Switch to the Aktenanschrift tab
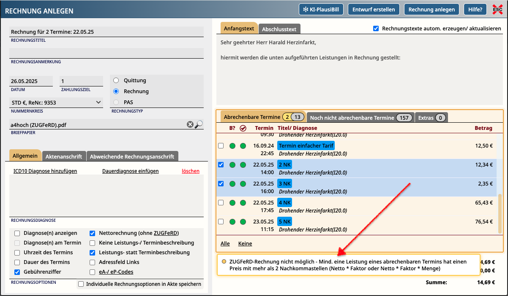Image resolution: width=508 pixels, height=296 pixels. point(64,156)
